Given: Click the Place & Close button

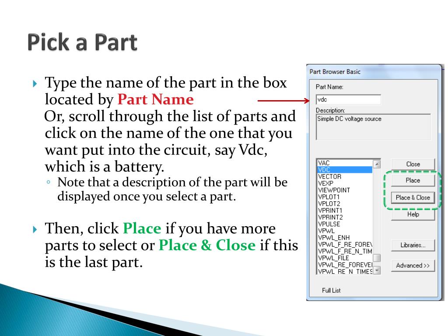Looking at the screenshot, I should click(413, 197).
